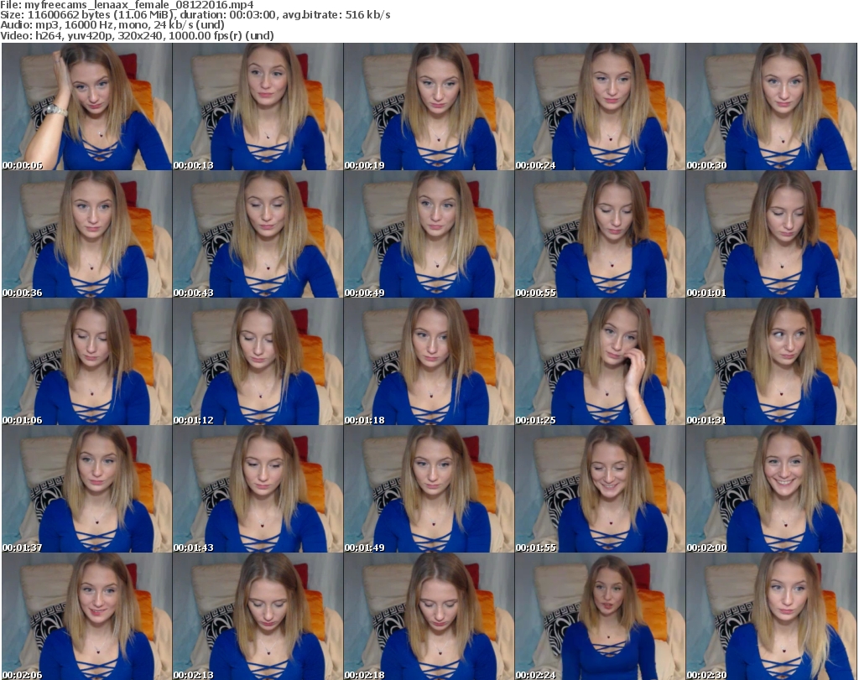Select the frame at 00:00:13

pos(258,106)
